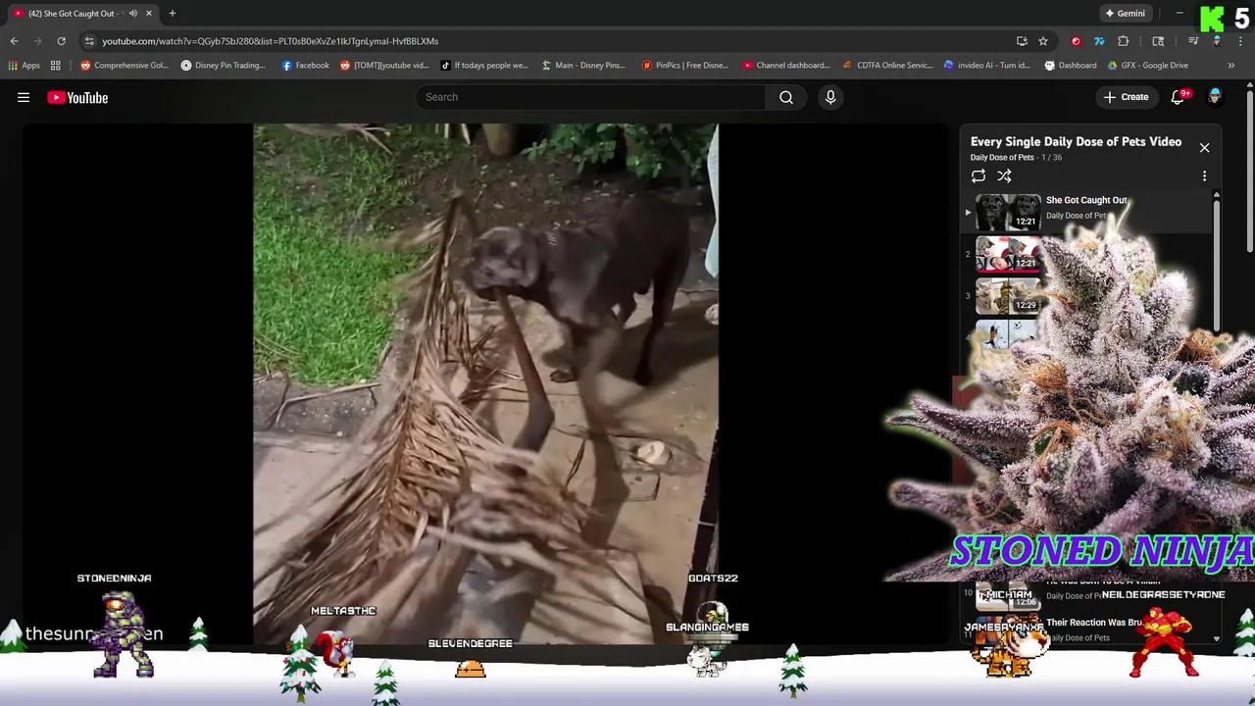Open the Daily Dose of Pets channel link under playlist title
This screenshot has height=706, width=1255.
(1002, 157)
